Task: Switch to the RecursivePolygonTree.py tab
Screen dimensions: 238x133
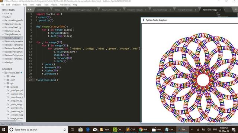Action: tap(81, 10)
